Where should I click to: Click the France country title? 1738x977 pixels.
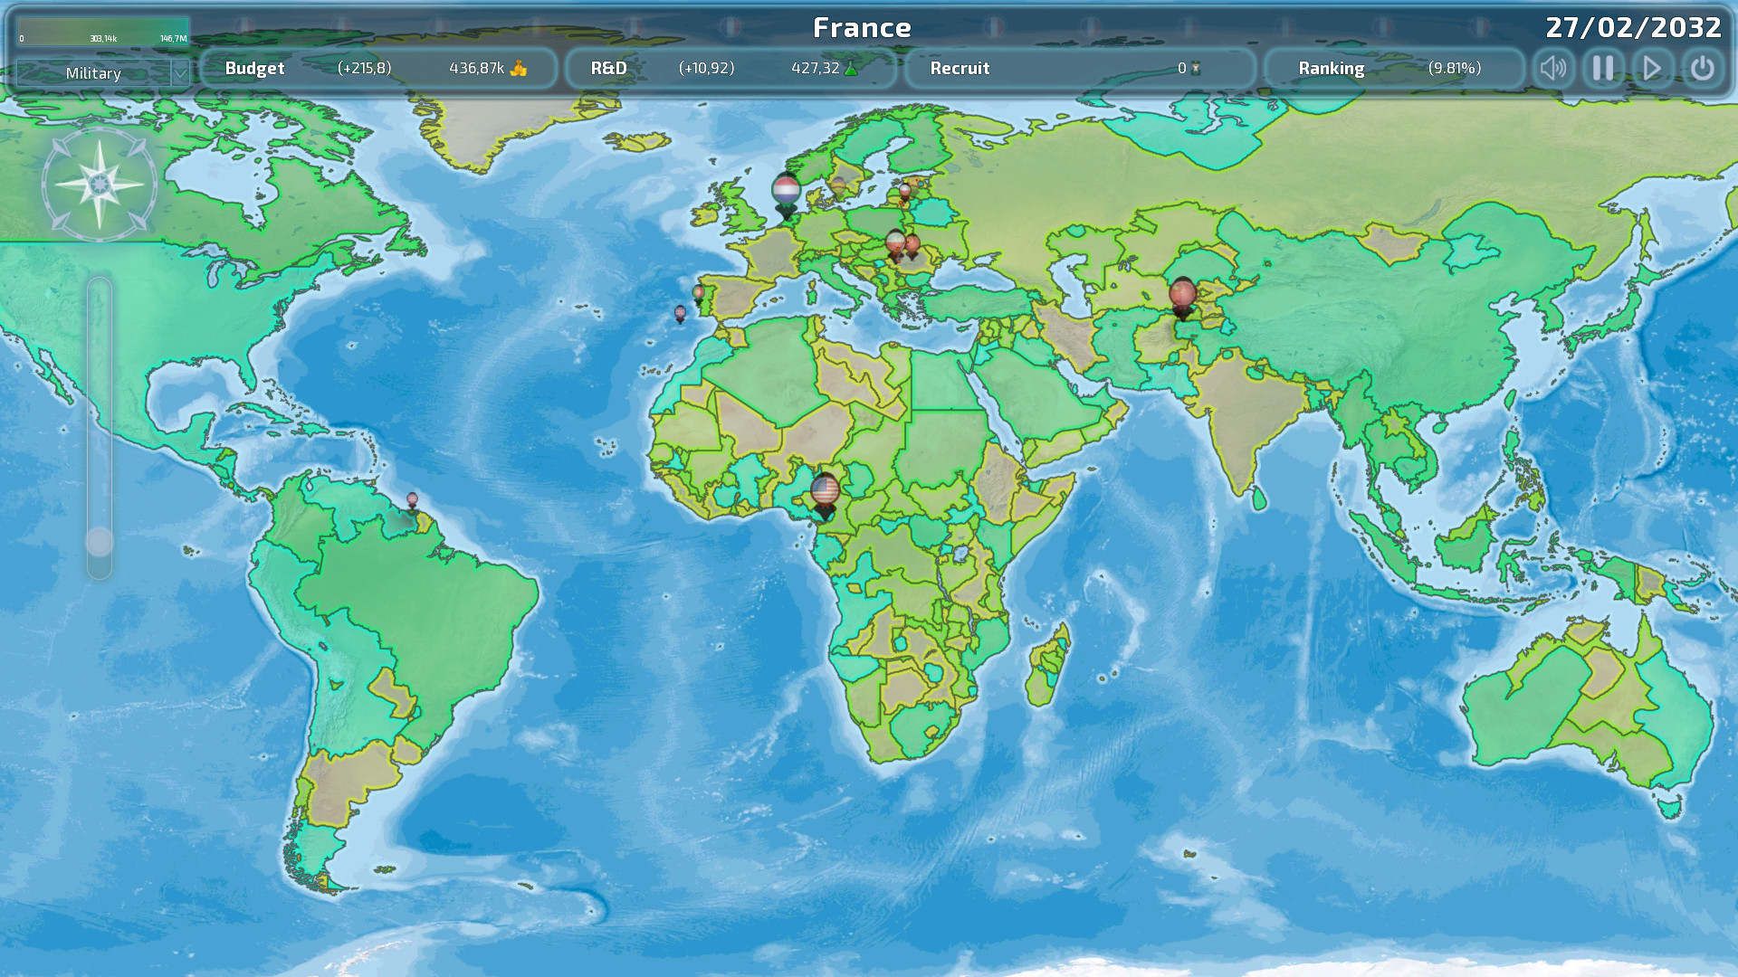(862, 28)
